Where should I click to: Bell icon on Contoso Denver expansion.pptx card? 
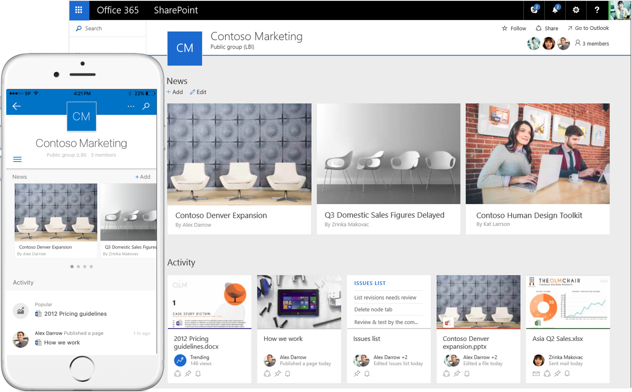[x=467, y=374]
